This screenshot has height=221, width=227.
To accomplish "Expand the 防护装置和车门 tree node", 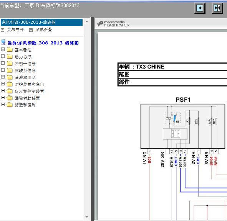I will point(3,84).
